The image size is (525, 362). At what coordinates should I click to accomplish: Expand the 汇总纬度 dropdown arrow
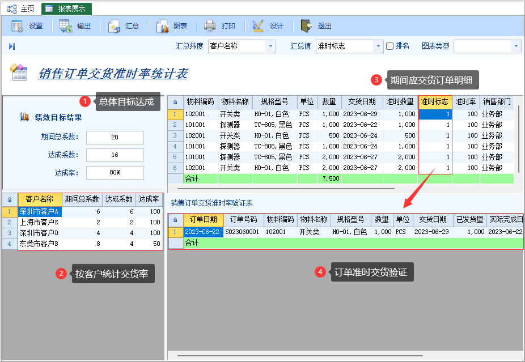(x=270, y=46)
